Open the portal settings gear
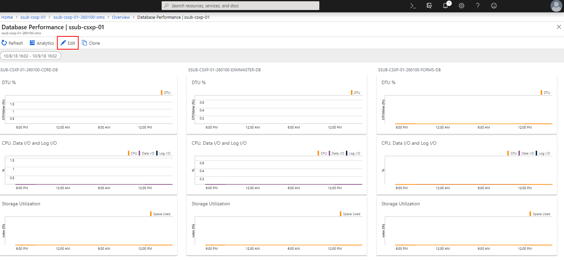564x260 pixels. point(461,6)
